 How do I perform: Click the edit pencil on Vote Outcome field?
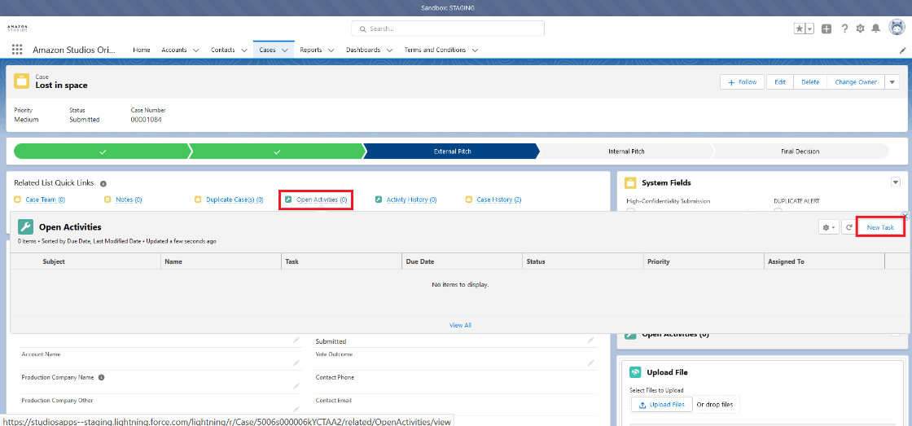[x=591, y=362]
